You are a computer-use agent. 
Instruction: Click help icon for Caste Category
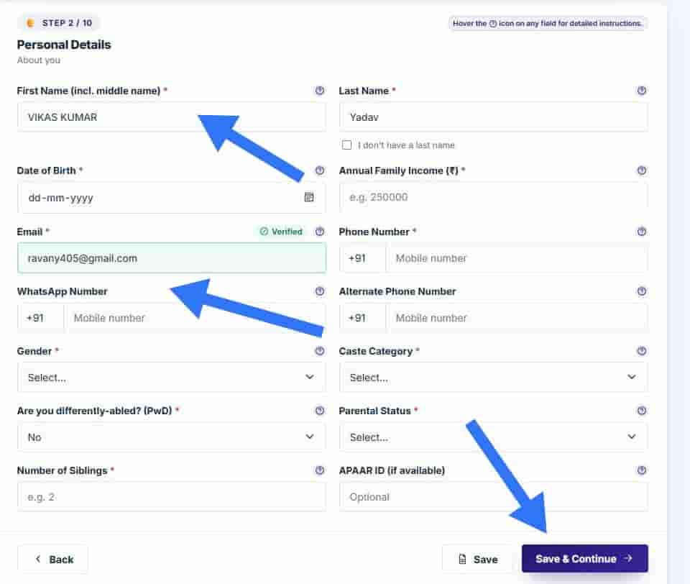pos(642,351)
